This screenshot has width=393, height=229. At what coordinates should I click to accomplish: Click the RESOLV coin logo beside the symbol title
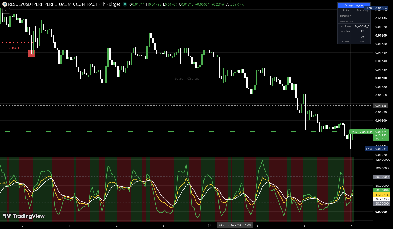coord(4,4)
